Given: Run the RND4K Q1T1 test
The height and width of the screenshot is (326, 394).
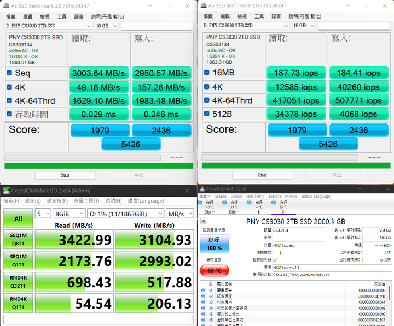Looking at the screenshot, I should (18, 303).
